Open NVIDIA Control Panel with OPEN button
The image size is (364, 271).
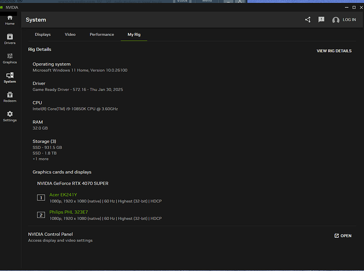tap(342, 236)
